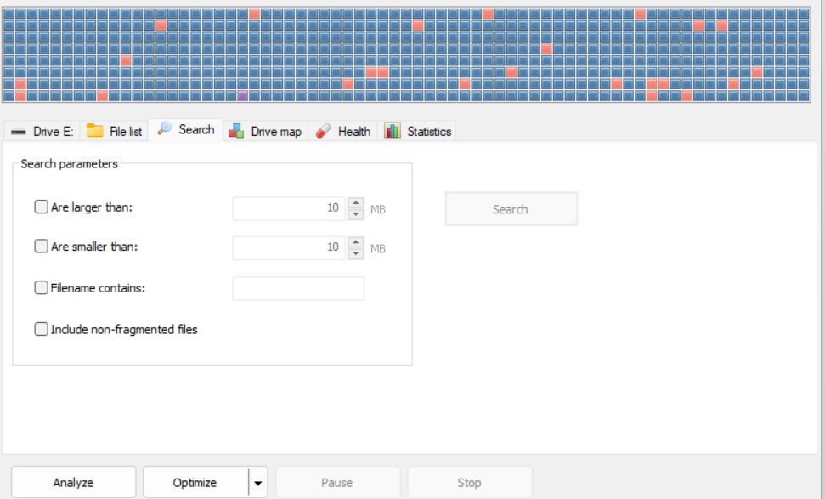Image resolution: width=825 pixels, height=499 pixels.
Task: Enable the 'Are larger than' checkbox
Action: (x=41, y=207)
